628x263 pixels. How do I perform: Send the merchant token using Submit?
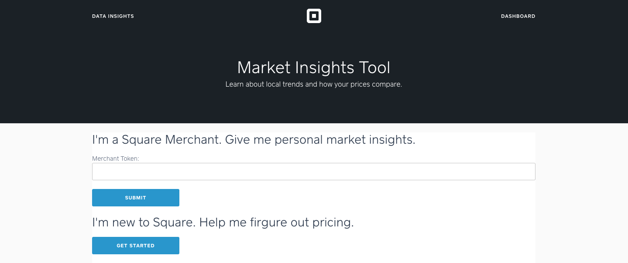coord(136,198)
